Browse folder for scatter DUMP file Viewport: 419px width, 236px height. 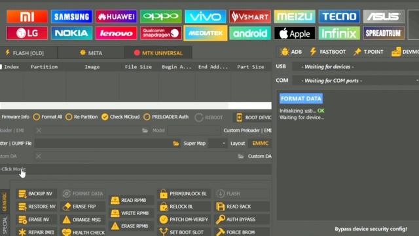click(x=176, y=144)
